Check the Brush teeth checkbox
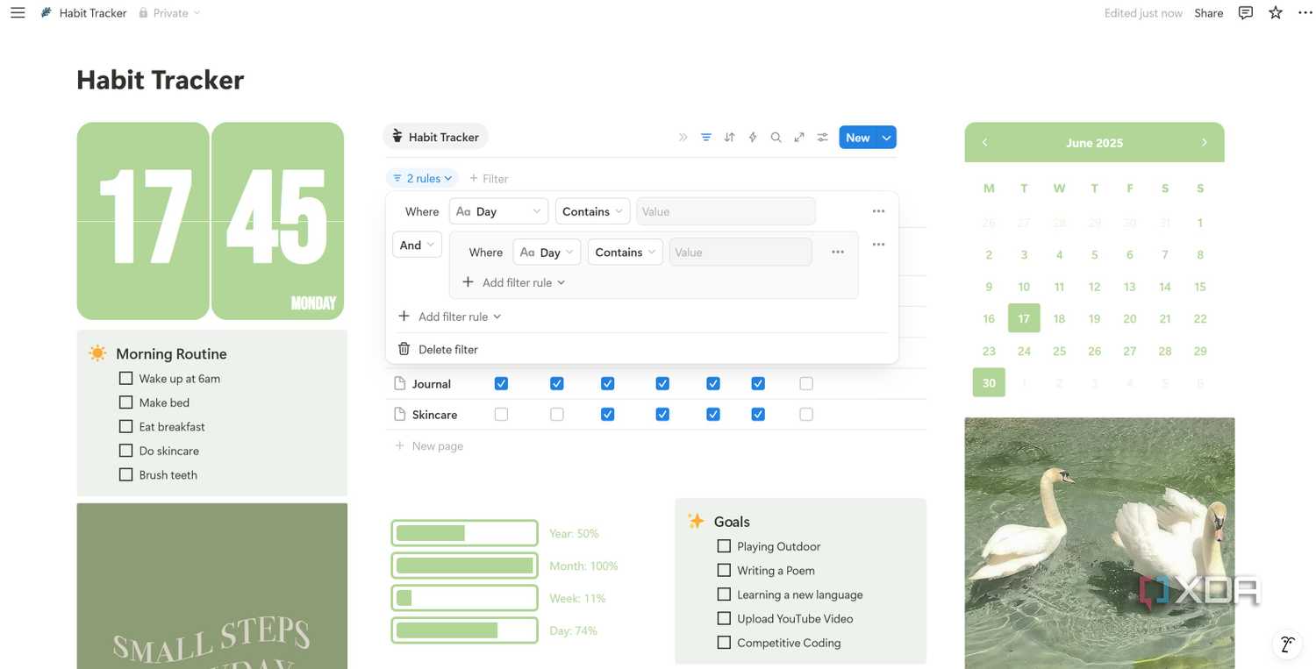1316x669 pixels. [x=125, y=474]
